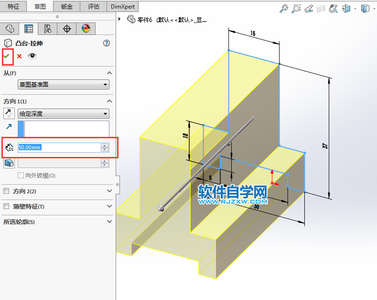Expand the 方向 2(2) section
Screen dimensions: 377x300
pos(109,191)
